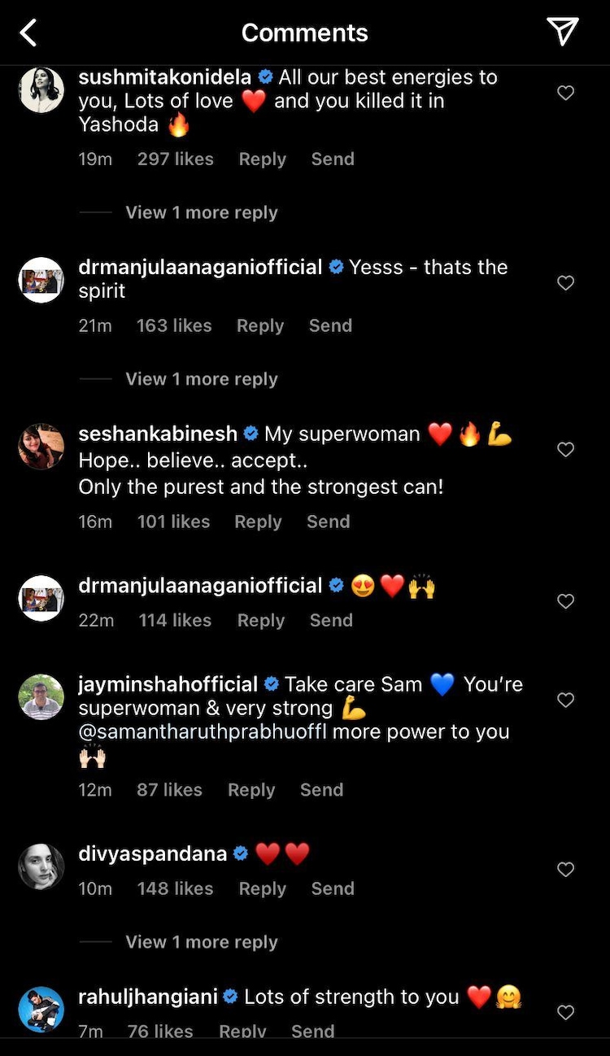The image size is (610, 1056).
Task: Open the share/DM icon at top right
Action: [x=563, y=31]
